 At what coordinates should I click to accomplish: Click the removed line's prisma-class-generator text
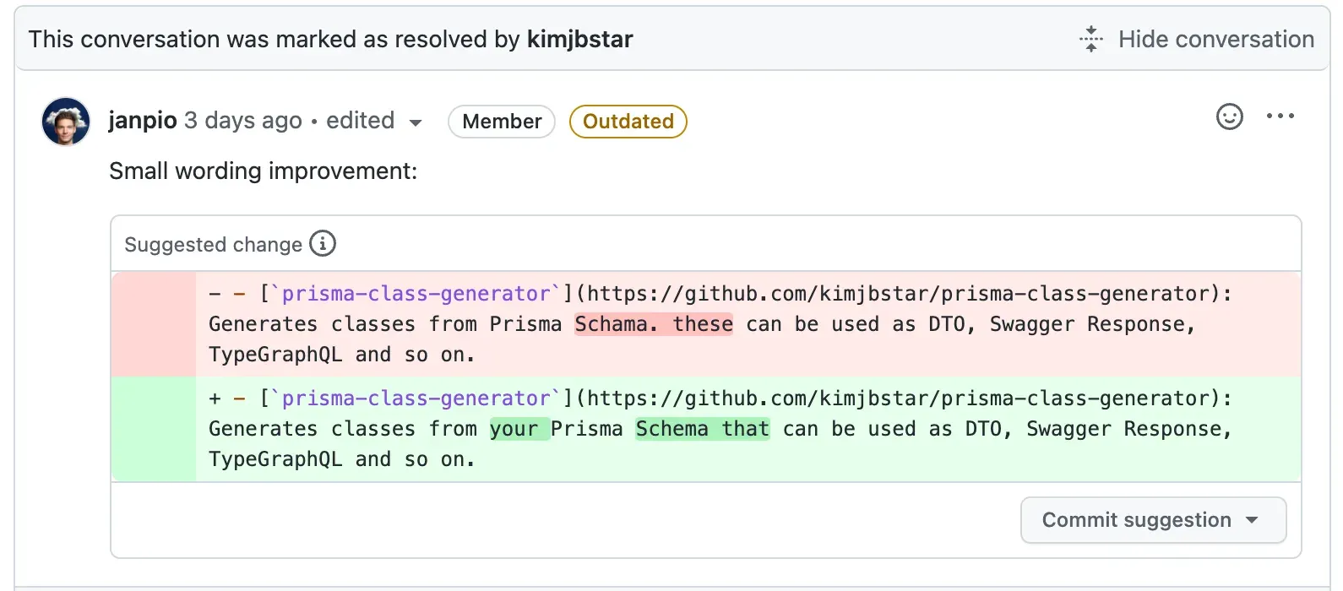point(416,294)
